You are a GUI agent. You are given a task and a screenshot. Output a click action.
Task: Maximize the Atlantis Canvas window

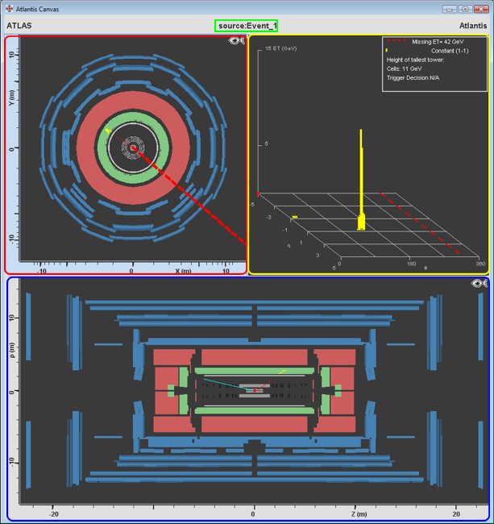[x=465, y=9]
